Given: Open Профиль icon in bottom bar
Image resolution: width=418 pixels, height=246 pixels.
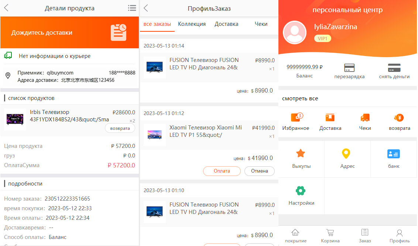Looking at the screenshot, I should point(399,233).
